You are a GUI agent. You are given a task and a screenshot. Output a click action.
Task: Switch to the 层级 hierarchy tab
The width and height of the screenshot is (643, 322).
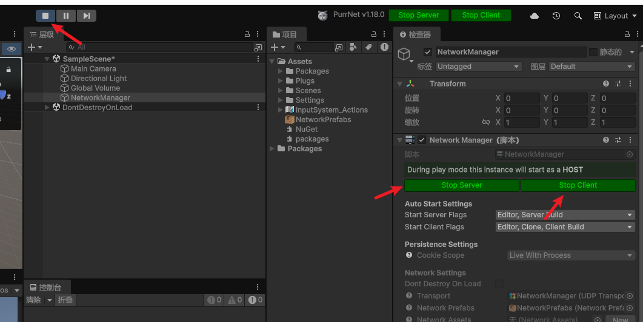(42, 34)
